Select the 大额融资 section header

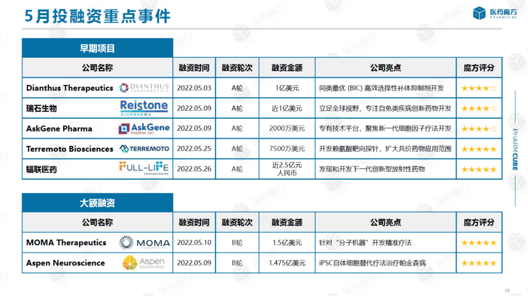pos(97,203)
